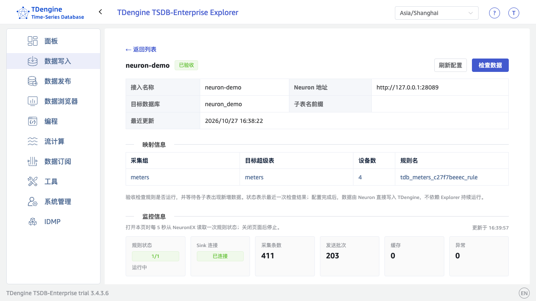
Task: Click the 数据发布 database icon
Action: 33,81
